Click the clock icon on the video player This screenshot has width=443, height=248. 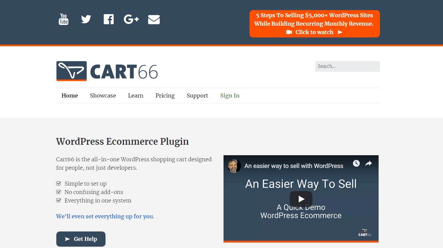pyautogui.click(x=356, y=163)
